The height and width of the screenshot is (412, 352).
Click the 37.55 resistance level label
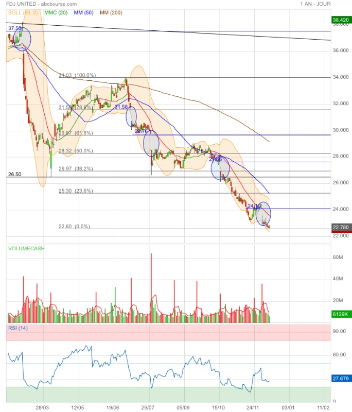(14, 28)
